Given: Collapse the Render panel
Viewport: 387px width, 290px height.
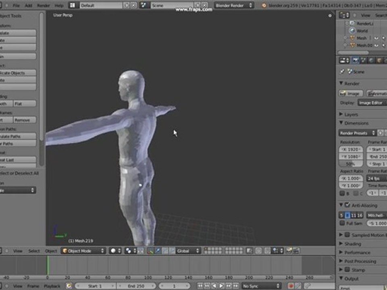Looking at the screenshot, I should (341, 83).
